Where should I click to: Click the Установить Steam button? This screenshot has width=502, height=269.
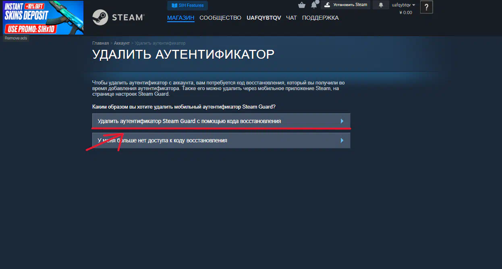coord(345,5)
